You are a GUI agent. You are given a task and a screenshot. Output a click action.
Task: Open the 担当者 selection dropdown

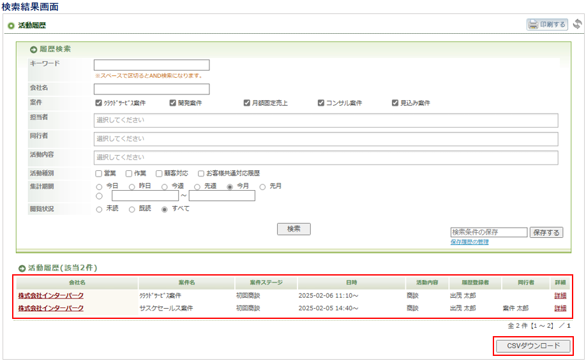[x=326, y=120]
